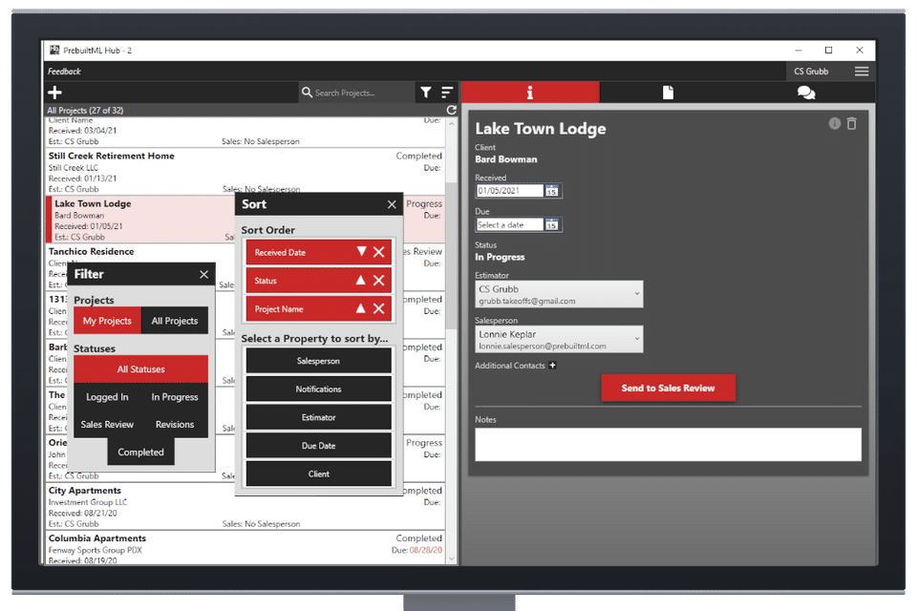Delete project using trash icon

click(851, 123)
